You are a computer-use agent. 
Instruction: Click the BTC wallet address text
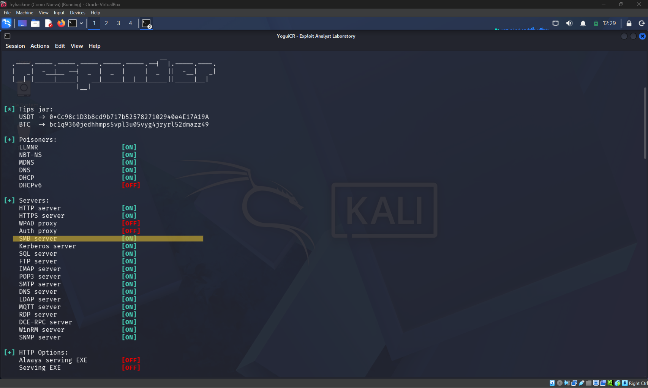coord(129,125)
